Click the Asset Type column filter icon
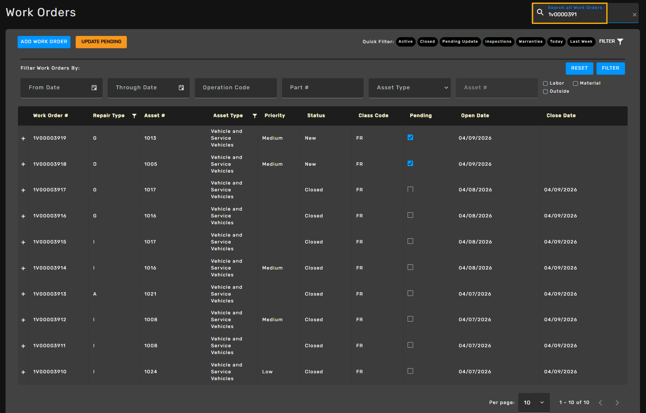Viewport: 646px width, 413px height. (x=255, y=116)
